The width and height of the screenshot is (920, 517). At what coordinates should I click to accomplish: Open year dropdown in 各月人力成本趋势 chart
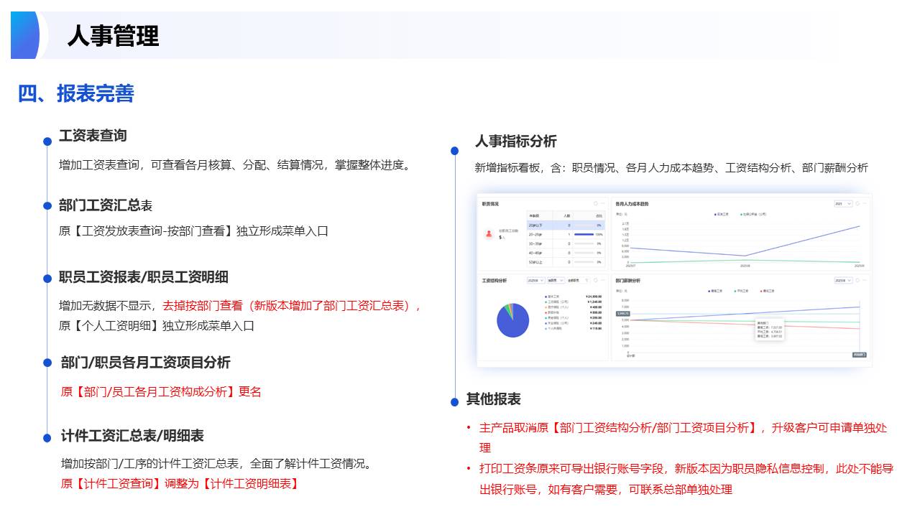(x=843, y=203)
